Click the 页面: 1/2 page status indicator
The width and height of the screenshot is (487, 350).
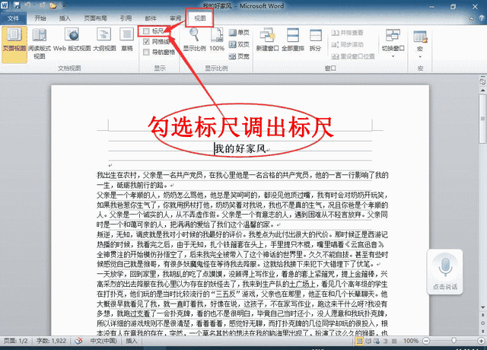point(15,341)
